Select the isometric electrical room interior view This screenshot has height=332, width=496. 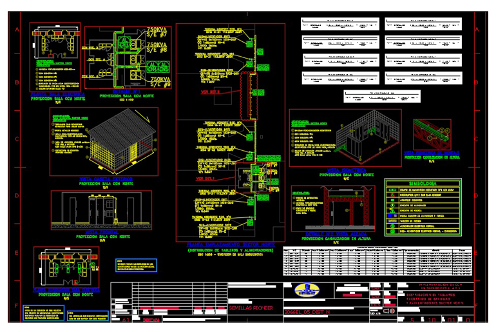[x=346, y=140]
